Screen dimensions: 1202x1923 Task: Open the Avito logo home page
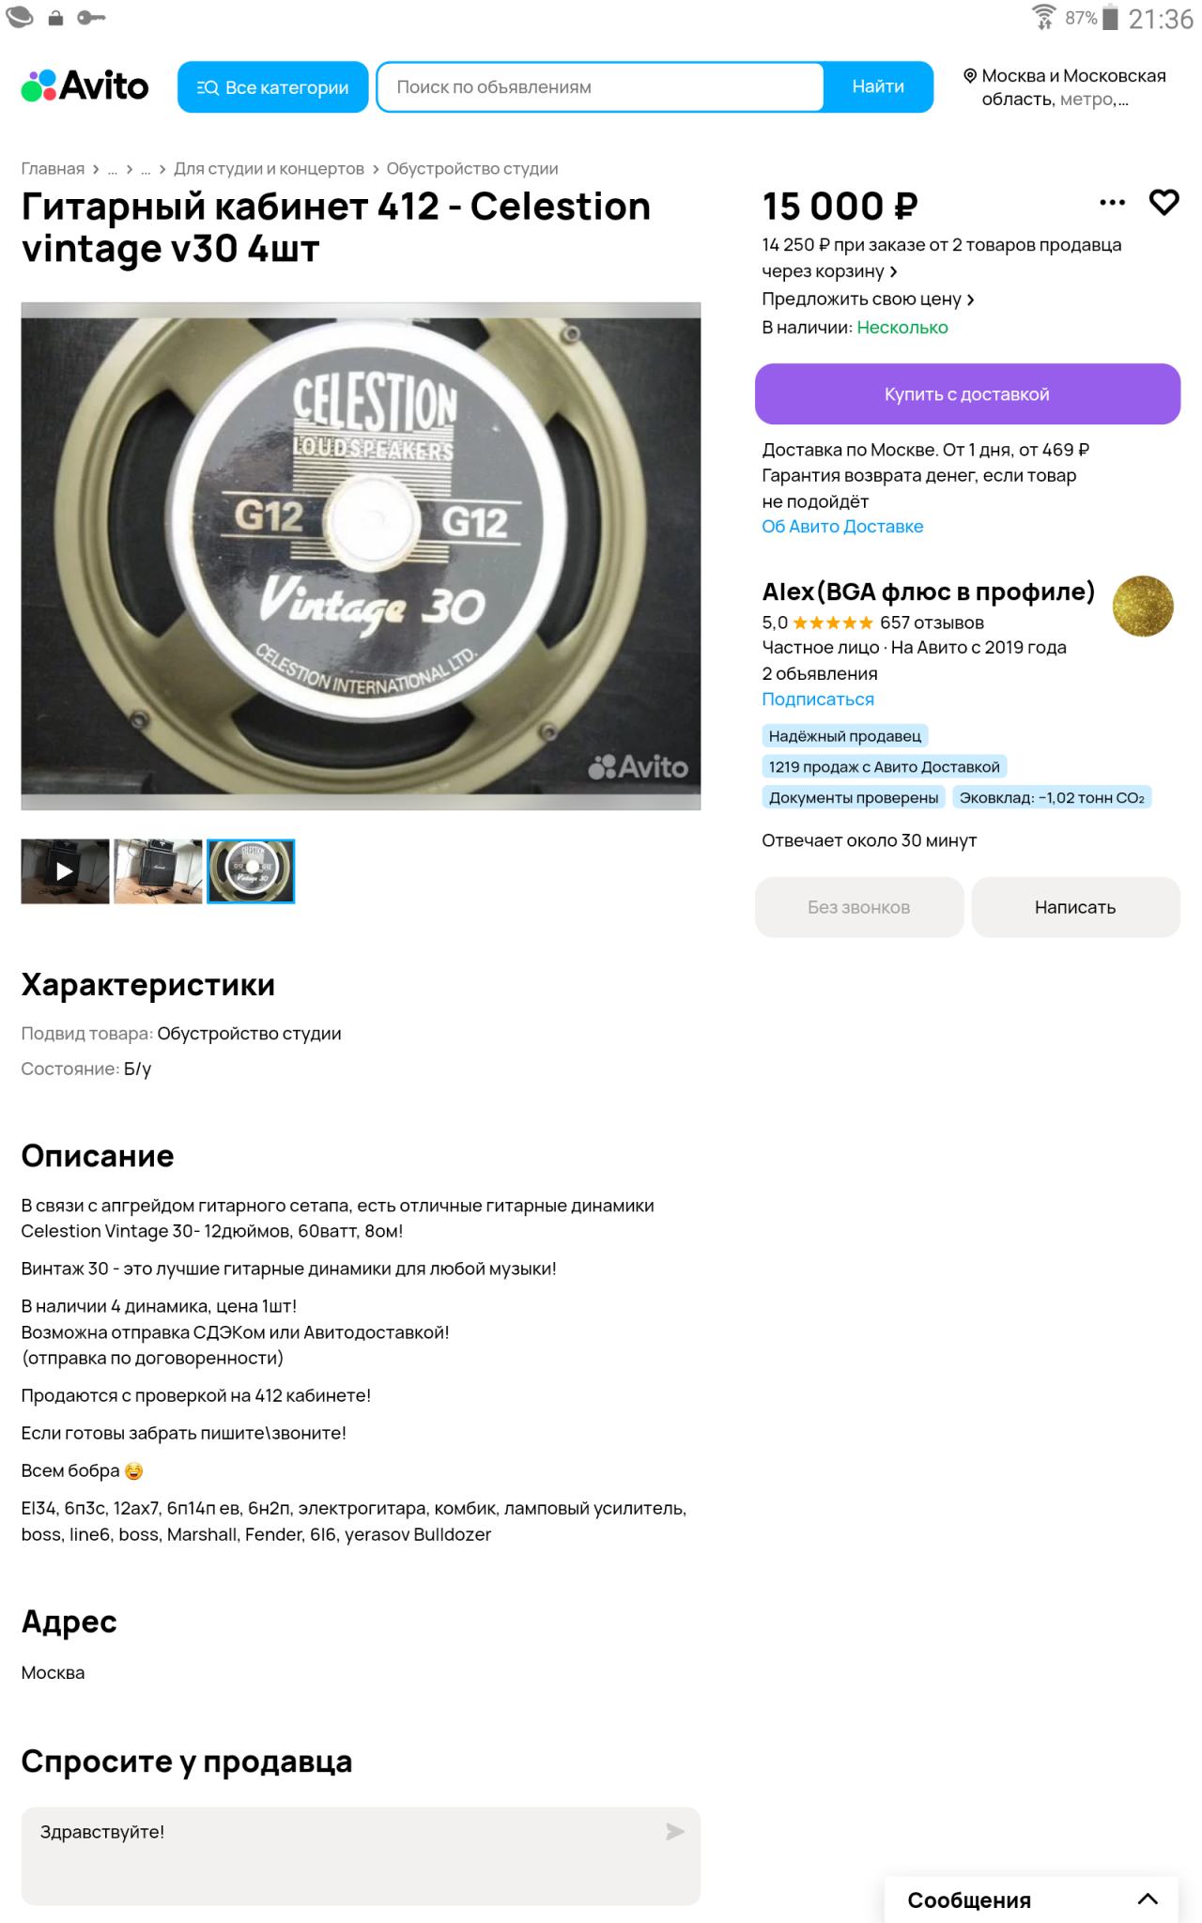[x=85, y=86]
